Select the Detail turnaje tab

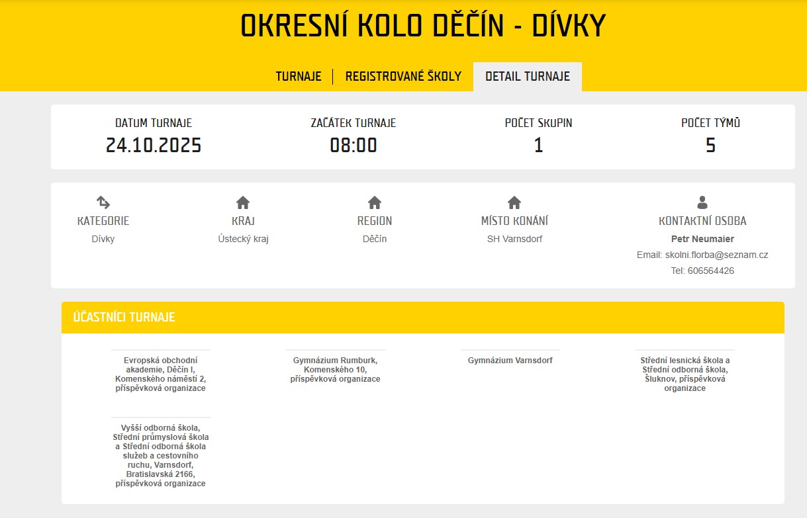[527, 77]
